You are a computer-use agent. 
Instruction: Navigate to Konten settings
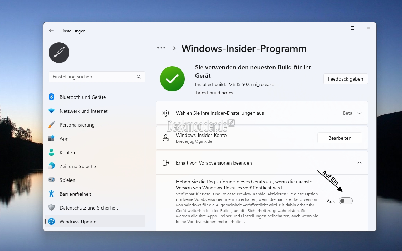[x=95, y=152]
